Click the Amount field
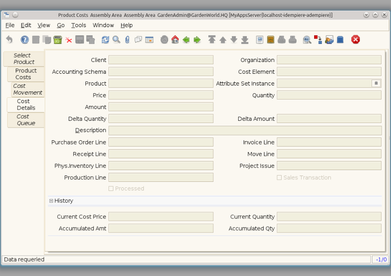Screen dimensions: 391x276 (x=161, y=107)
